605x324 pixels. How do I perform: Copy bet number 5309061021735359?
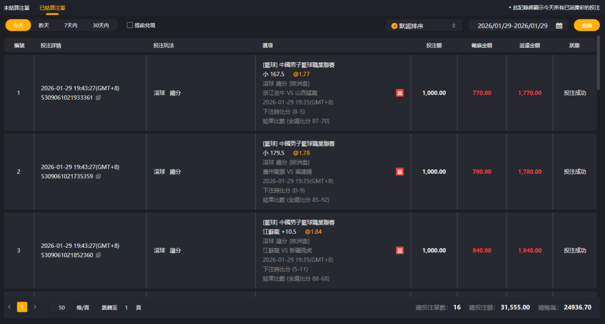tap(99, 177)
